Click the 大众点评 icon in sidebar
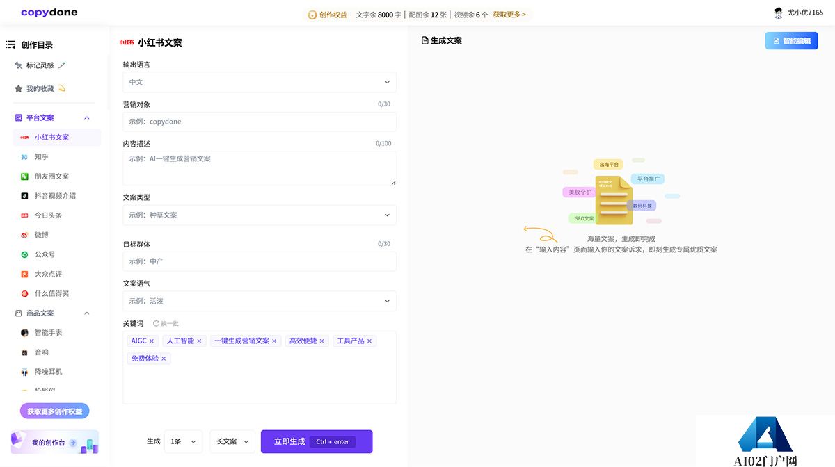The image size is (835, 467). [24, 274]
